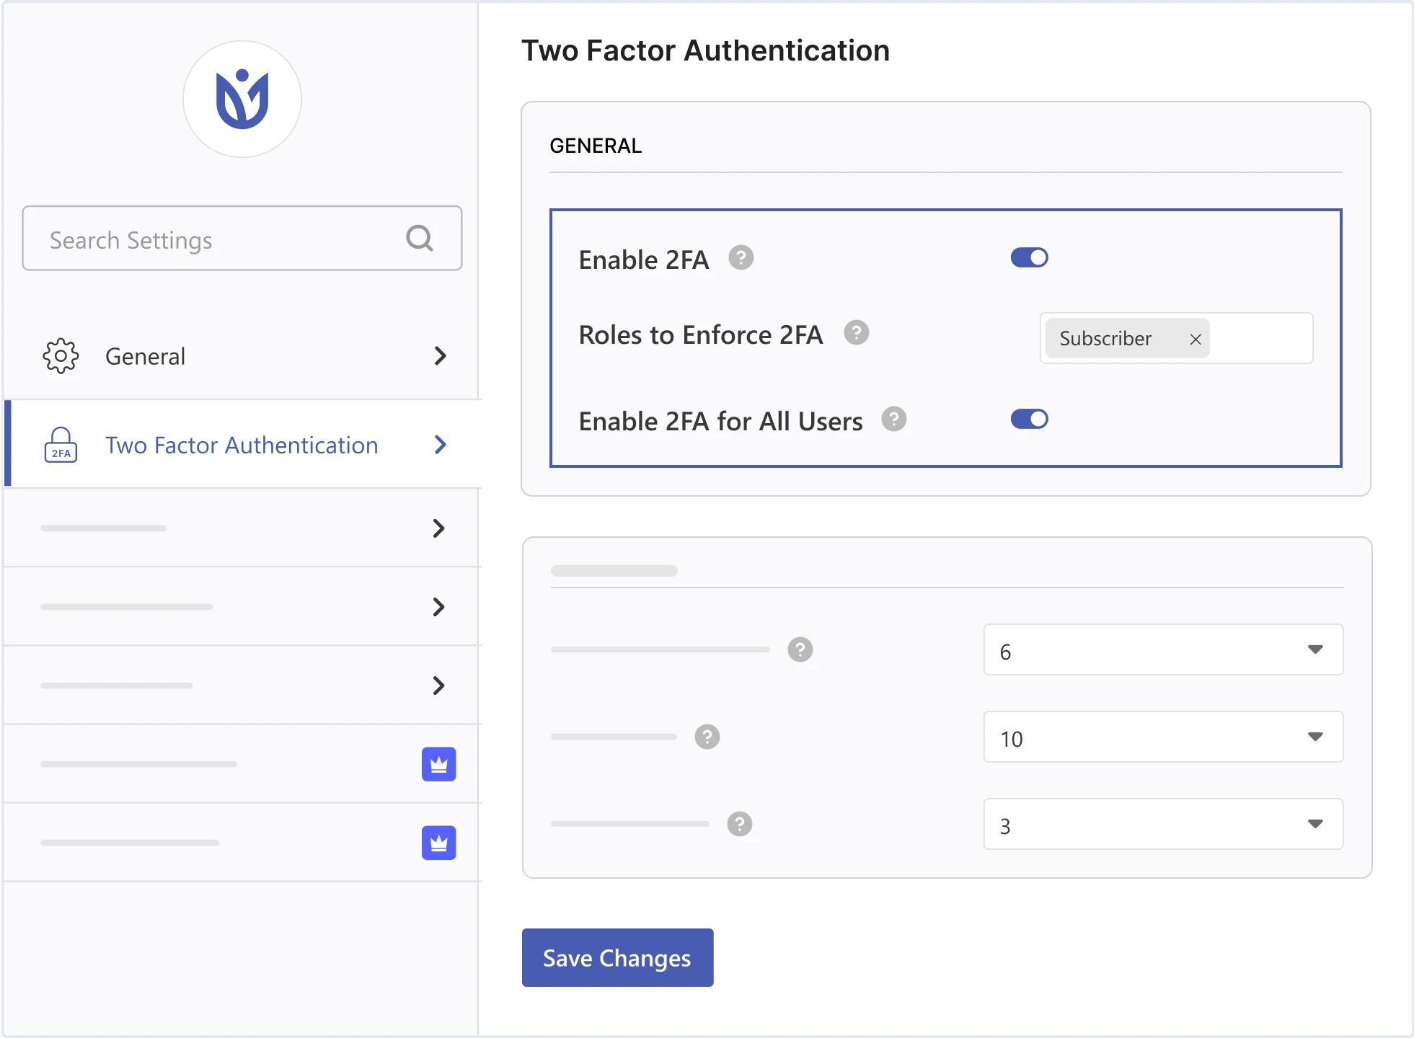Click the General gear icon
The image size is (1414, 1038).
click(61, 355)
